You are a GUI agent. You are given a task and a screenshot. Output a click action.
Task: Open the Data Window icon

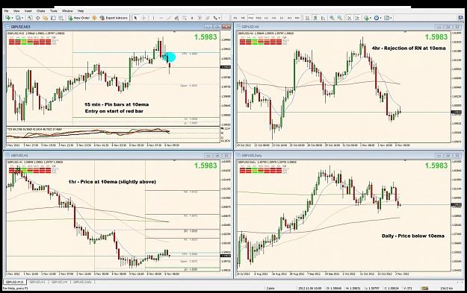click(x=38, y=18)
